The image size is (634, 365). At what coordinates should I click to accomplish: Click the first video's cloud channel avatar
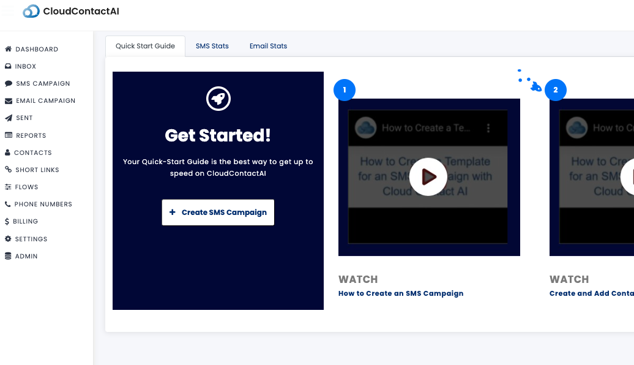[x=365, y=128]
